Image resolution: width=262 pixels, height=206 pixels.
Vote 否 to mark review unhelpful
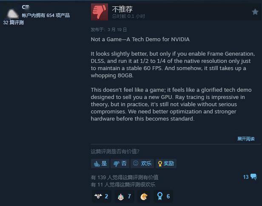tap(120, 164)
